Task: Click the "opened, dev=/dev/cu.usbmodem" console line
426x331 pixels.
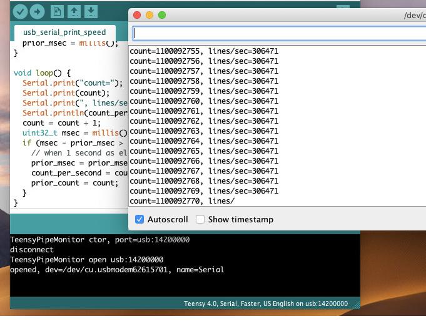Action: pos(117,270)
